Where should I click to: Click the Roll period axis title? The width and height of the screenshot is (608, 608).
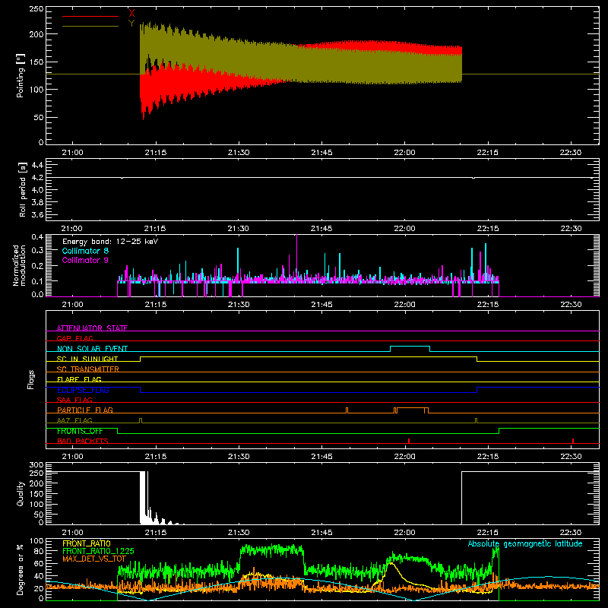pos(23,189)
